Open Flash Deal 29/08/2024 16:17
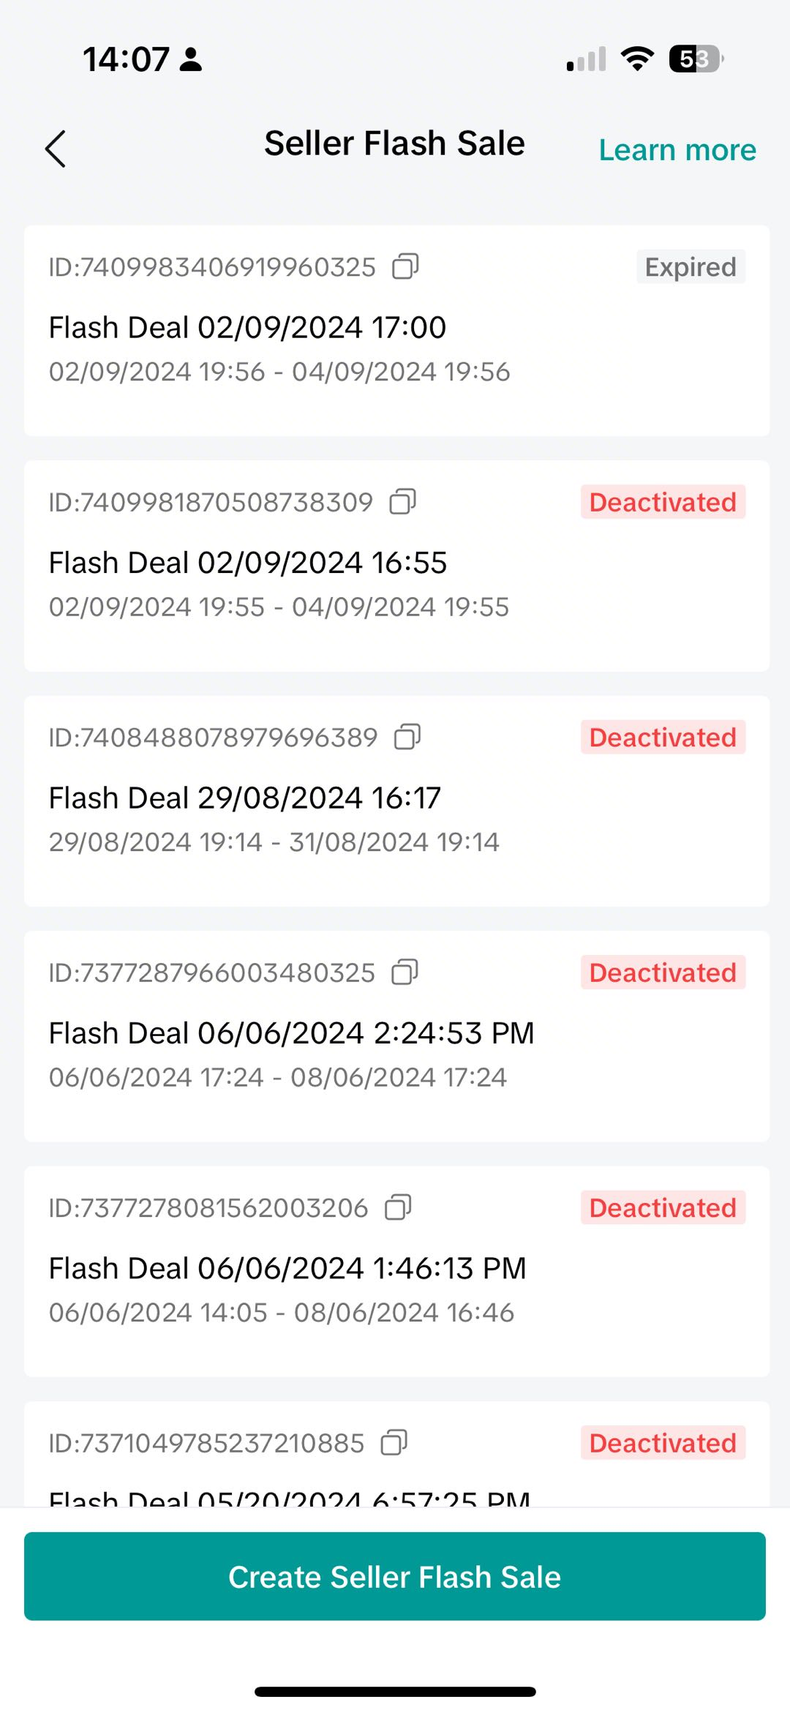790x1713 pixels. 244,798
